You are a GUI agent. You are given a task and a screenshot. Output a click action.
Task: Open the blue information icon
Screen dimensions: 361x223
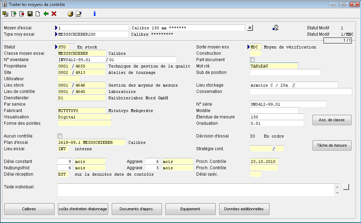pos(94,14)
